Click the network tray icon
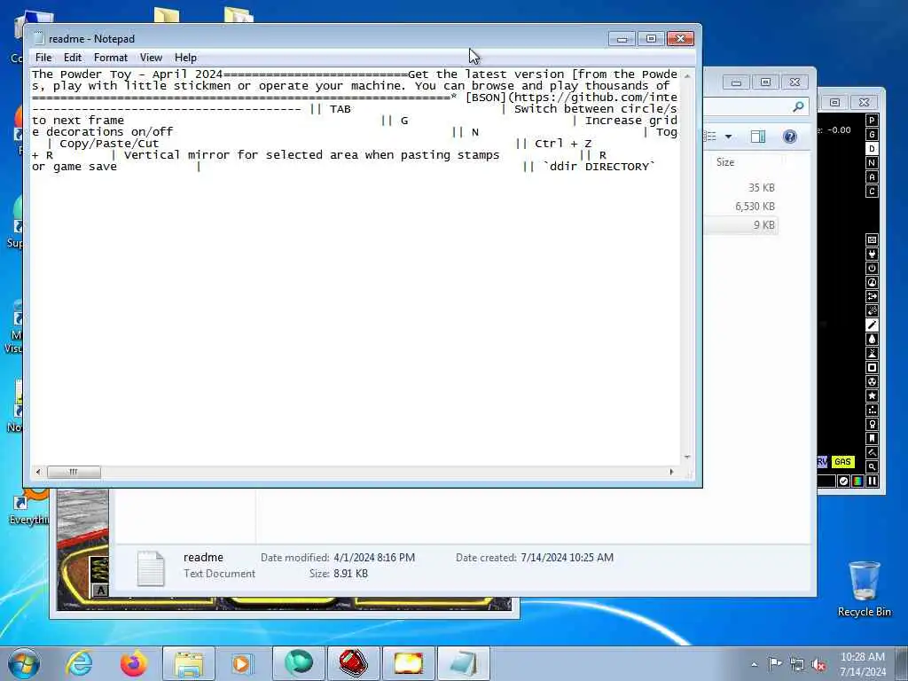908x681 pixels. coord(797,665)
